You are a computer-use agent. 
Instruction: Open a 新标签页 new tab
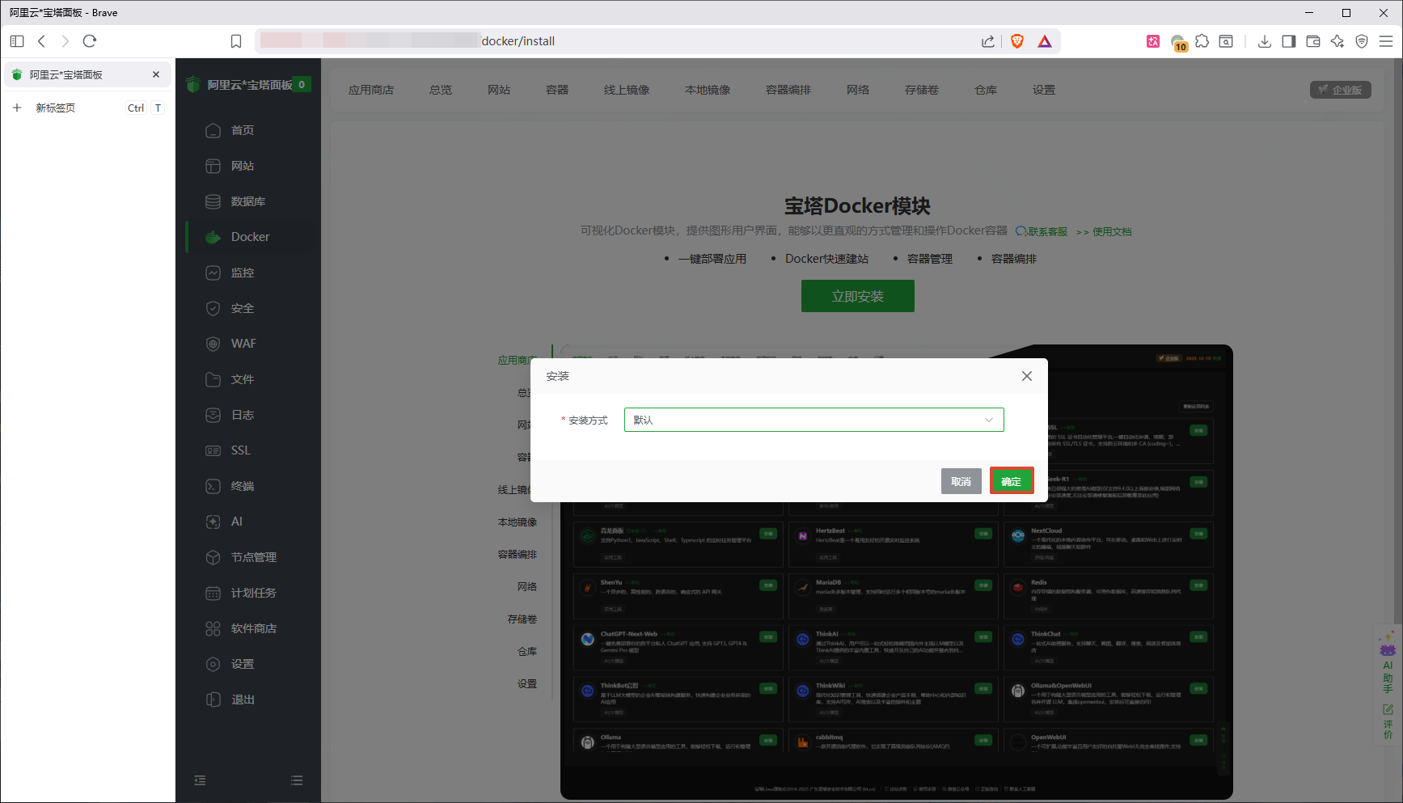pyautogui.click(x=87, y=108)
